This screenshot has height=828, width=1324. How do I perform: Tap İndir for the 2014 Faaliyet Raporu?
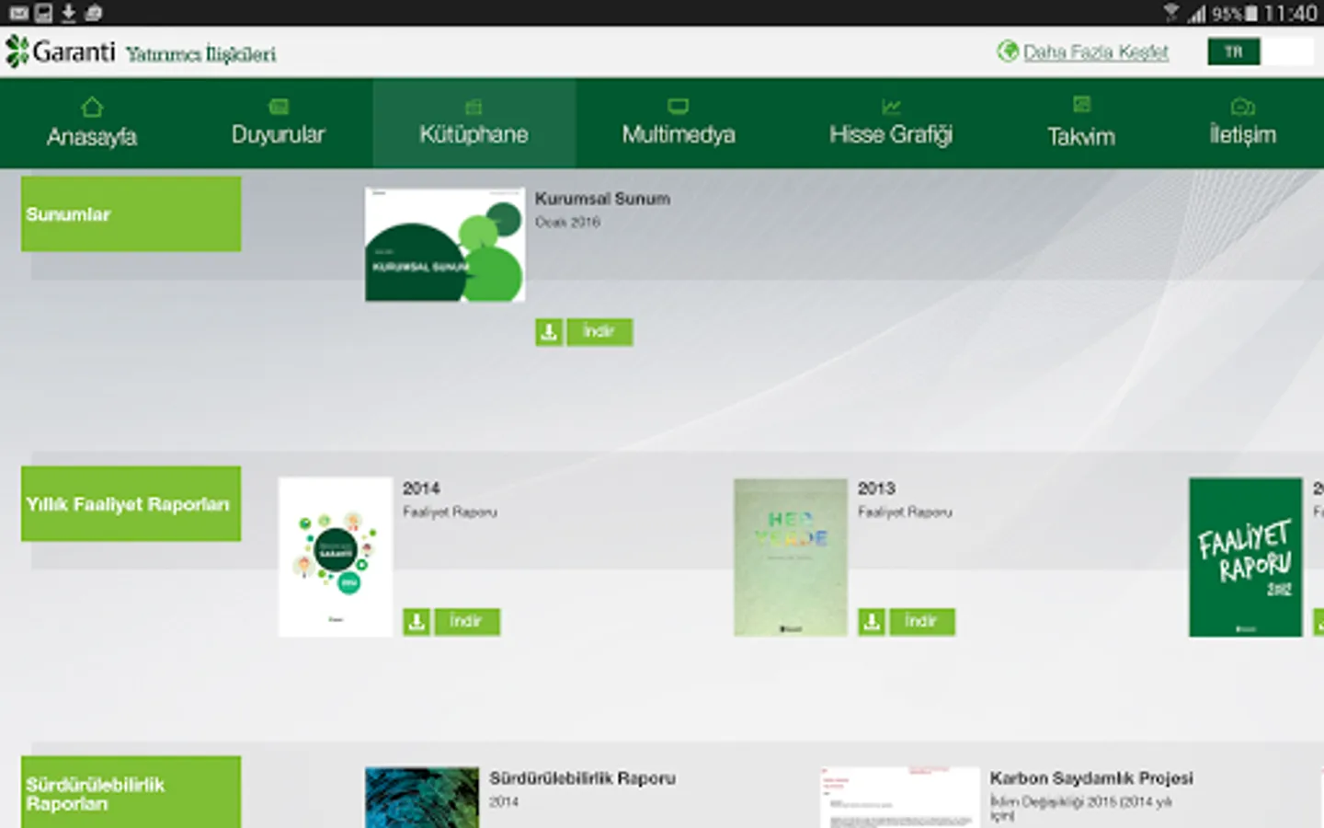click(467, 622)
